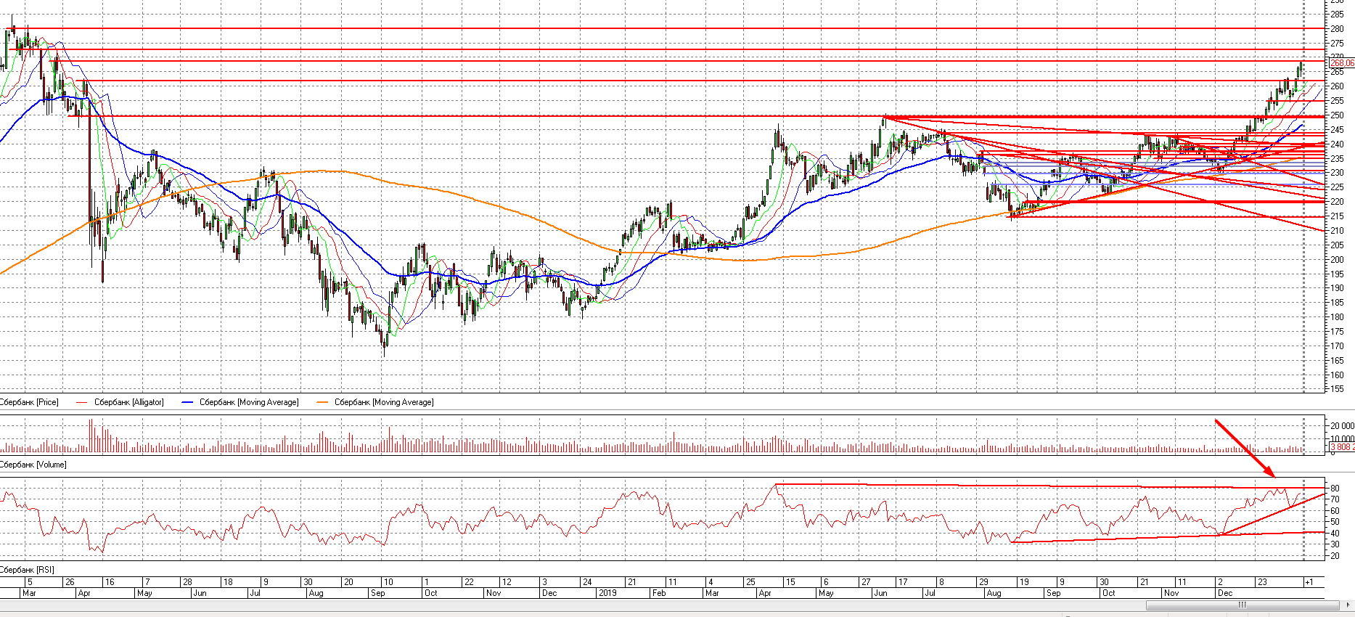Click the 160 price axis label
The image size is (1355, 617).
coord(1337,375)
